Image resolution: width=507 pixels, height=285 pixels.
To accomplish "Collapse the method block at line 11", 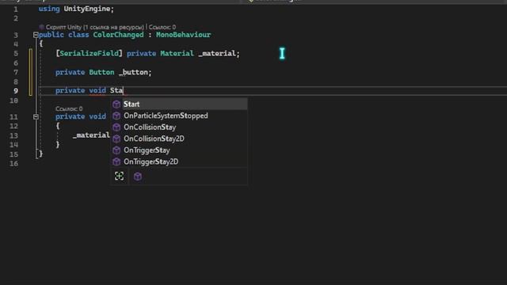I will pyautogui.click(x=36, y=116).
